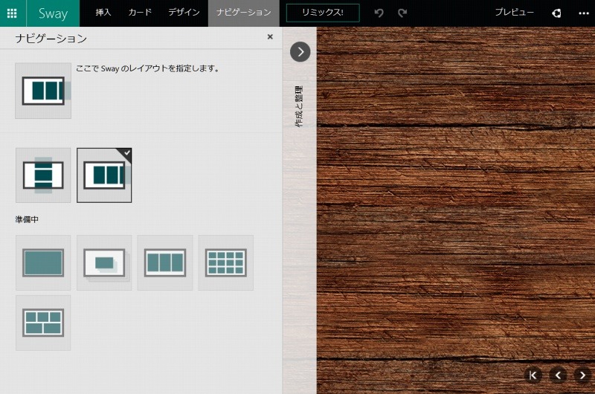Click the ナビゲーション panel heading
The height and width of the screenshot is (394, 595).
click(x=51, y=39)
